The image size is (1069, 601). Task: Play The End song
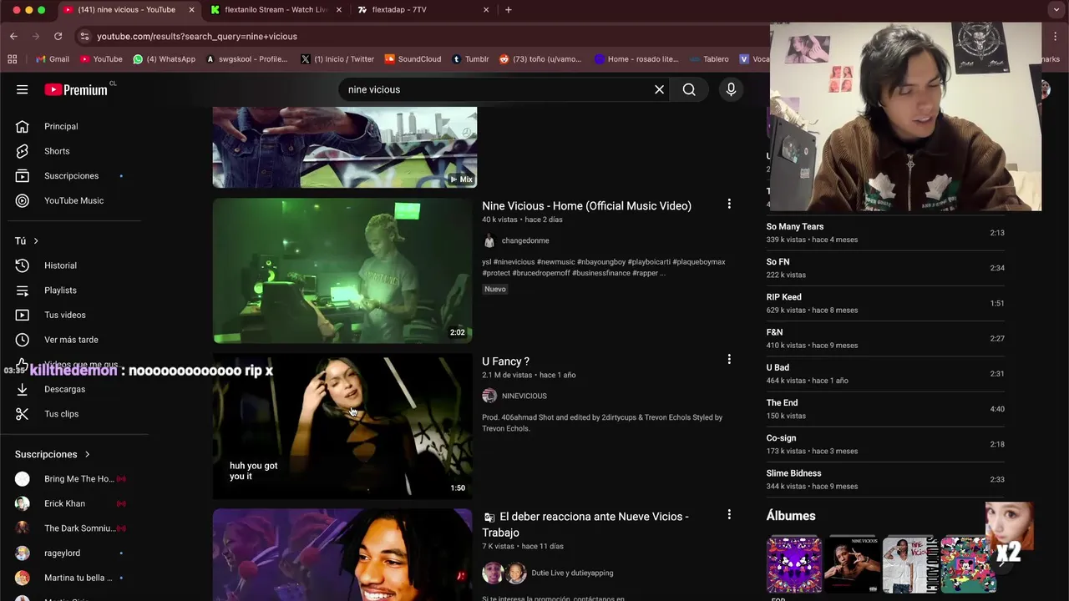885,409
